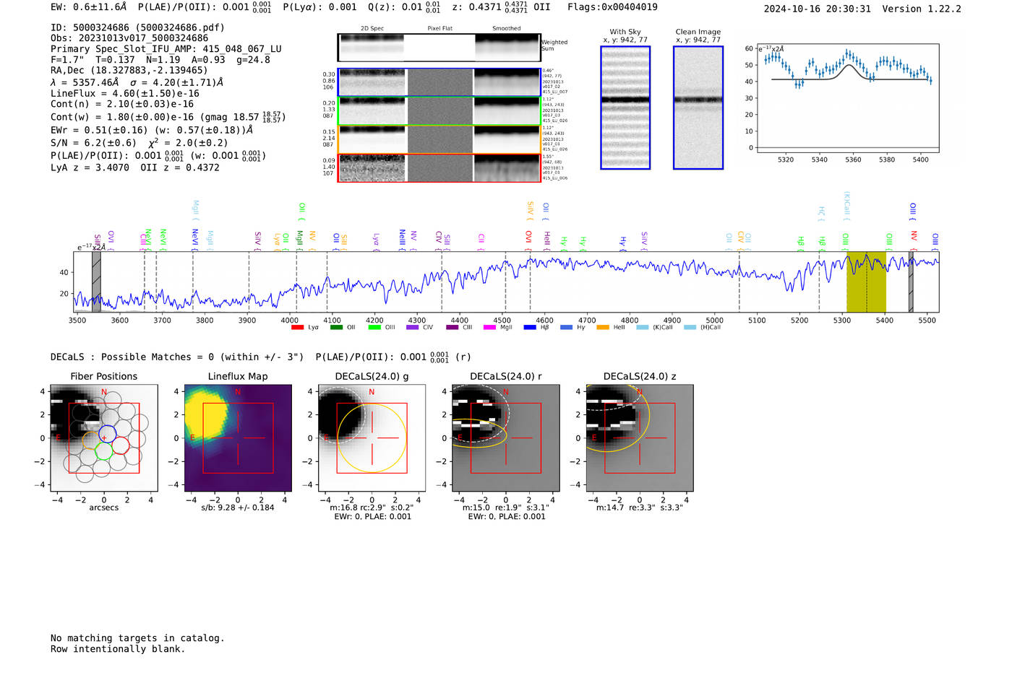Click the Pixel Flat column heading
The height and width of the screenshot is (688, 1012).
click(x=439, y=29)
